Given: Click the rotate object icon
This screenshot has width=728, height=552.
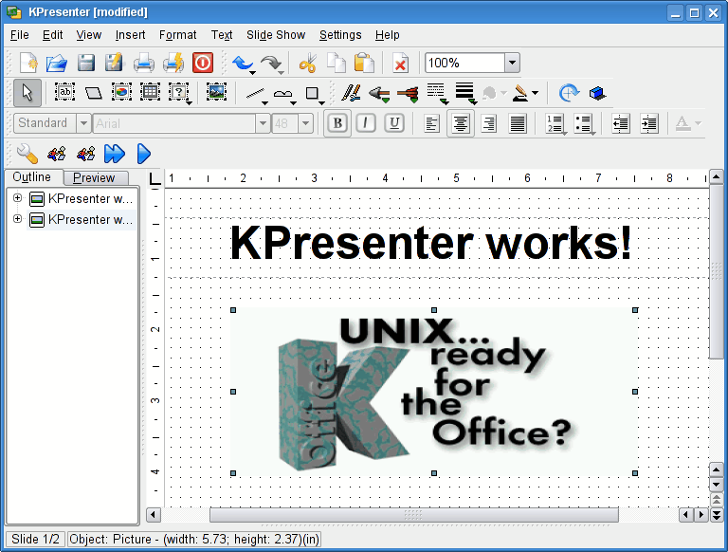Looking at the screenshot, I should tap(568, 93).
